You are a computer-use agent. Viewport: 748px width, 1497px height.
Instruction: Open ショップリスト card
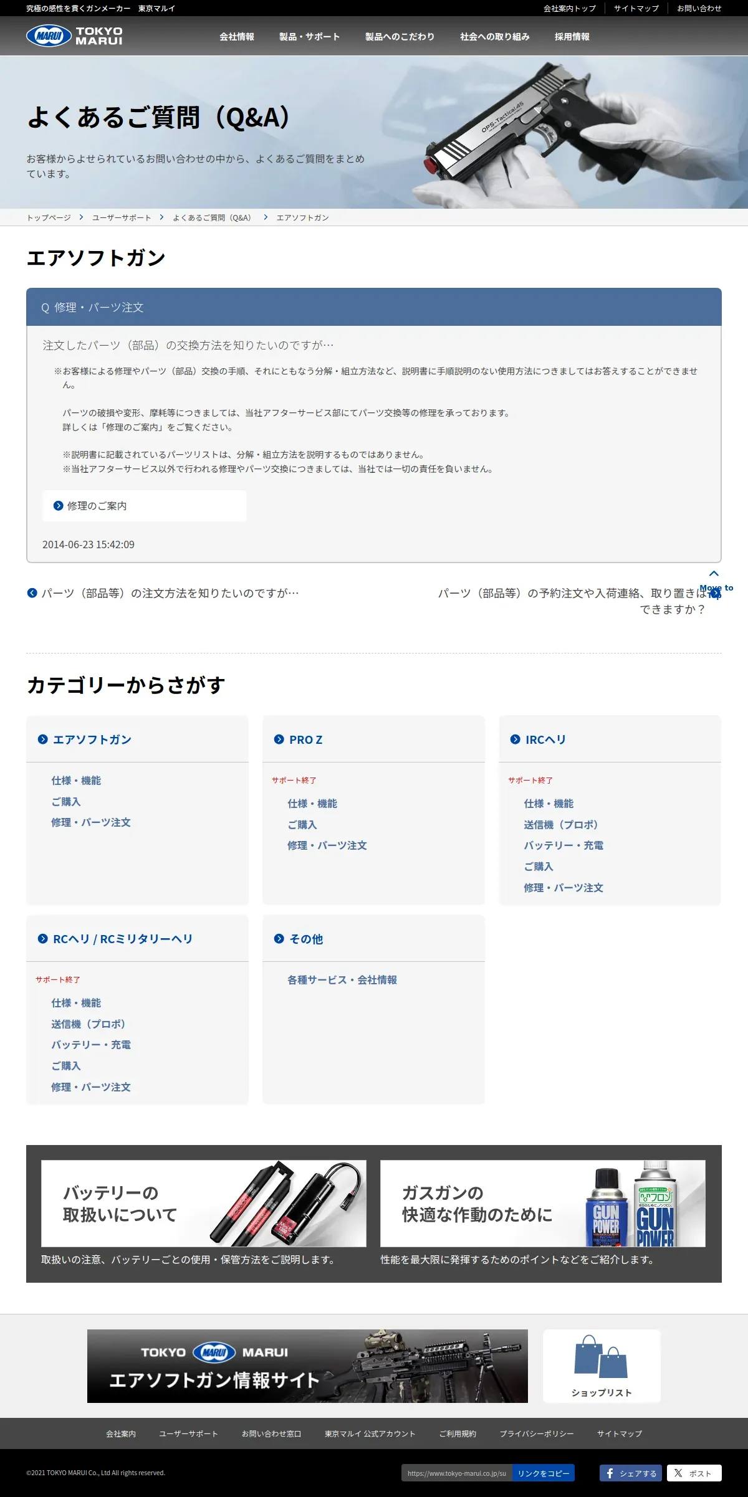click(x=602, y=1366)
